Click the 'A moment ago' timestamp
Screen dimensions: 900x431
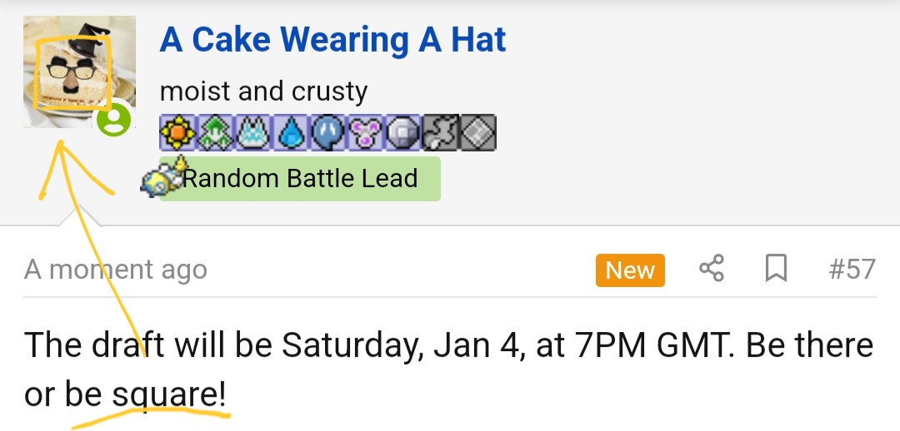pyautogui.click(x=116, y=270)
